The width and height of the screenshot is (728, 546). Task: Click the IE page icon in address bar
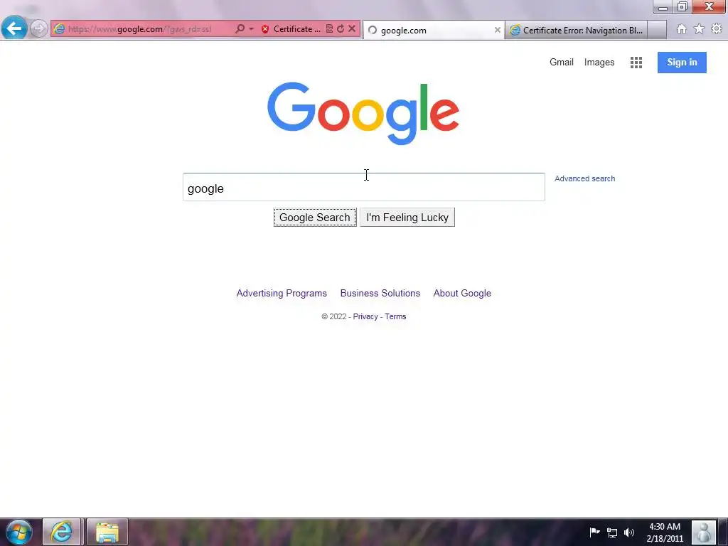click(59, 28)
